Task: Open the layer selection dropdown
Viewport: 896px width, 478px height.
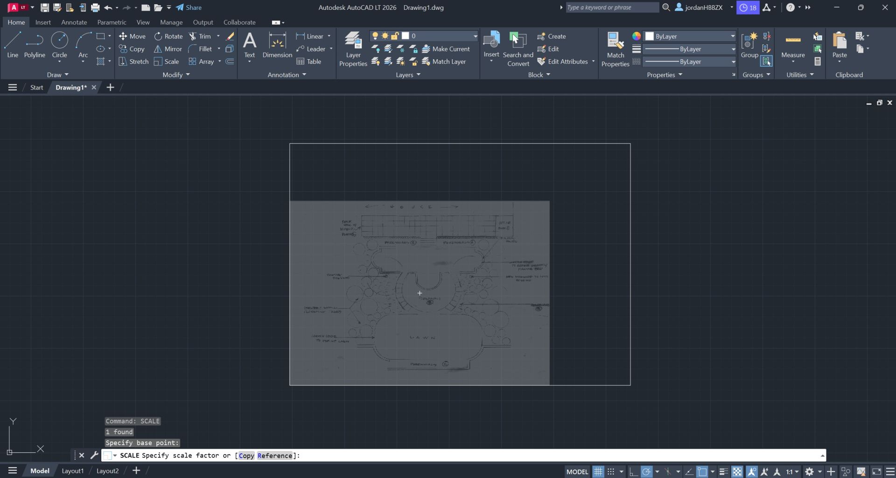Action: (475, 36)
